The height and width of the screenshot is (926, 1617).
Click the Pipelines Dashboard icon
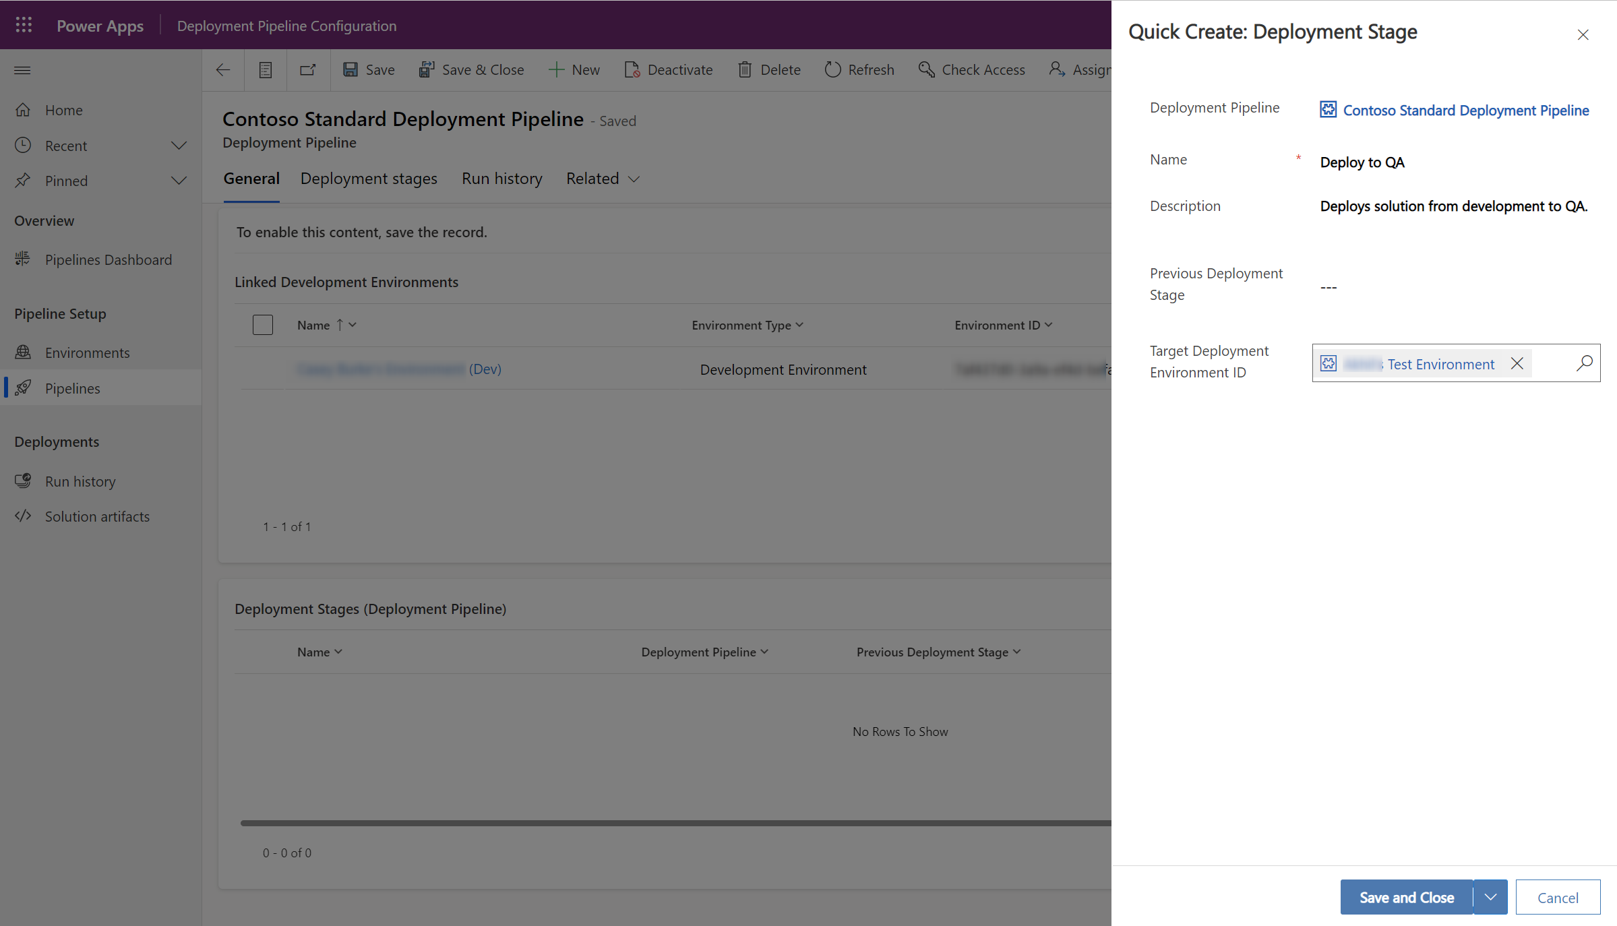pyautogui.click(x=22, y=260)
